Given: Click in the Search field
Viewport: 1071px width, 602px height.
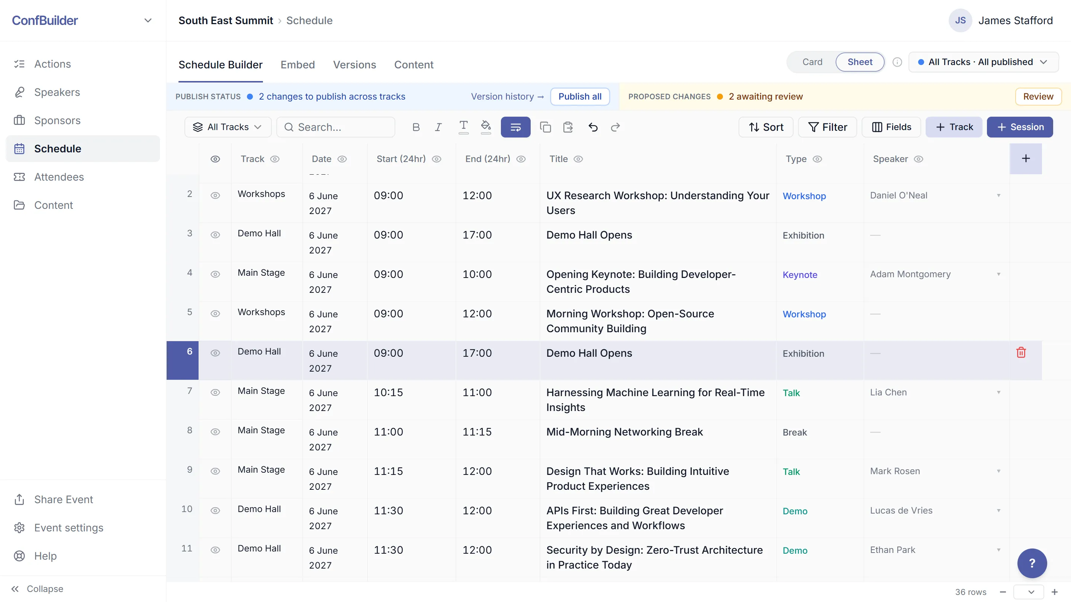Looking at the screenshot, I should (x=335, y=127).
